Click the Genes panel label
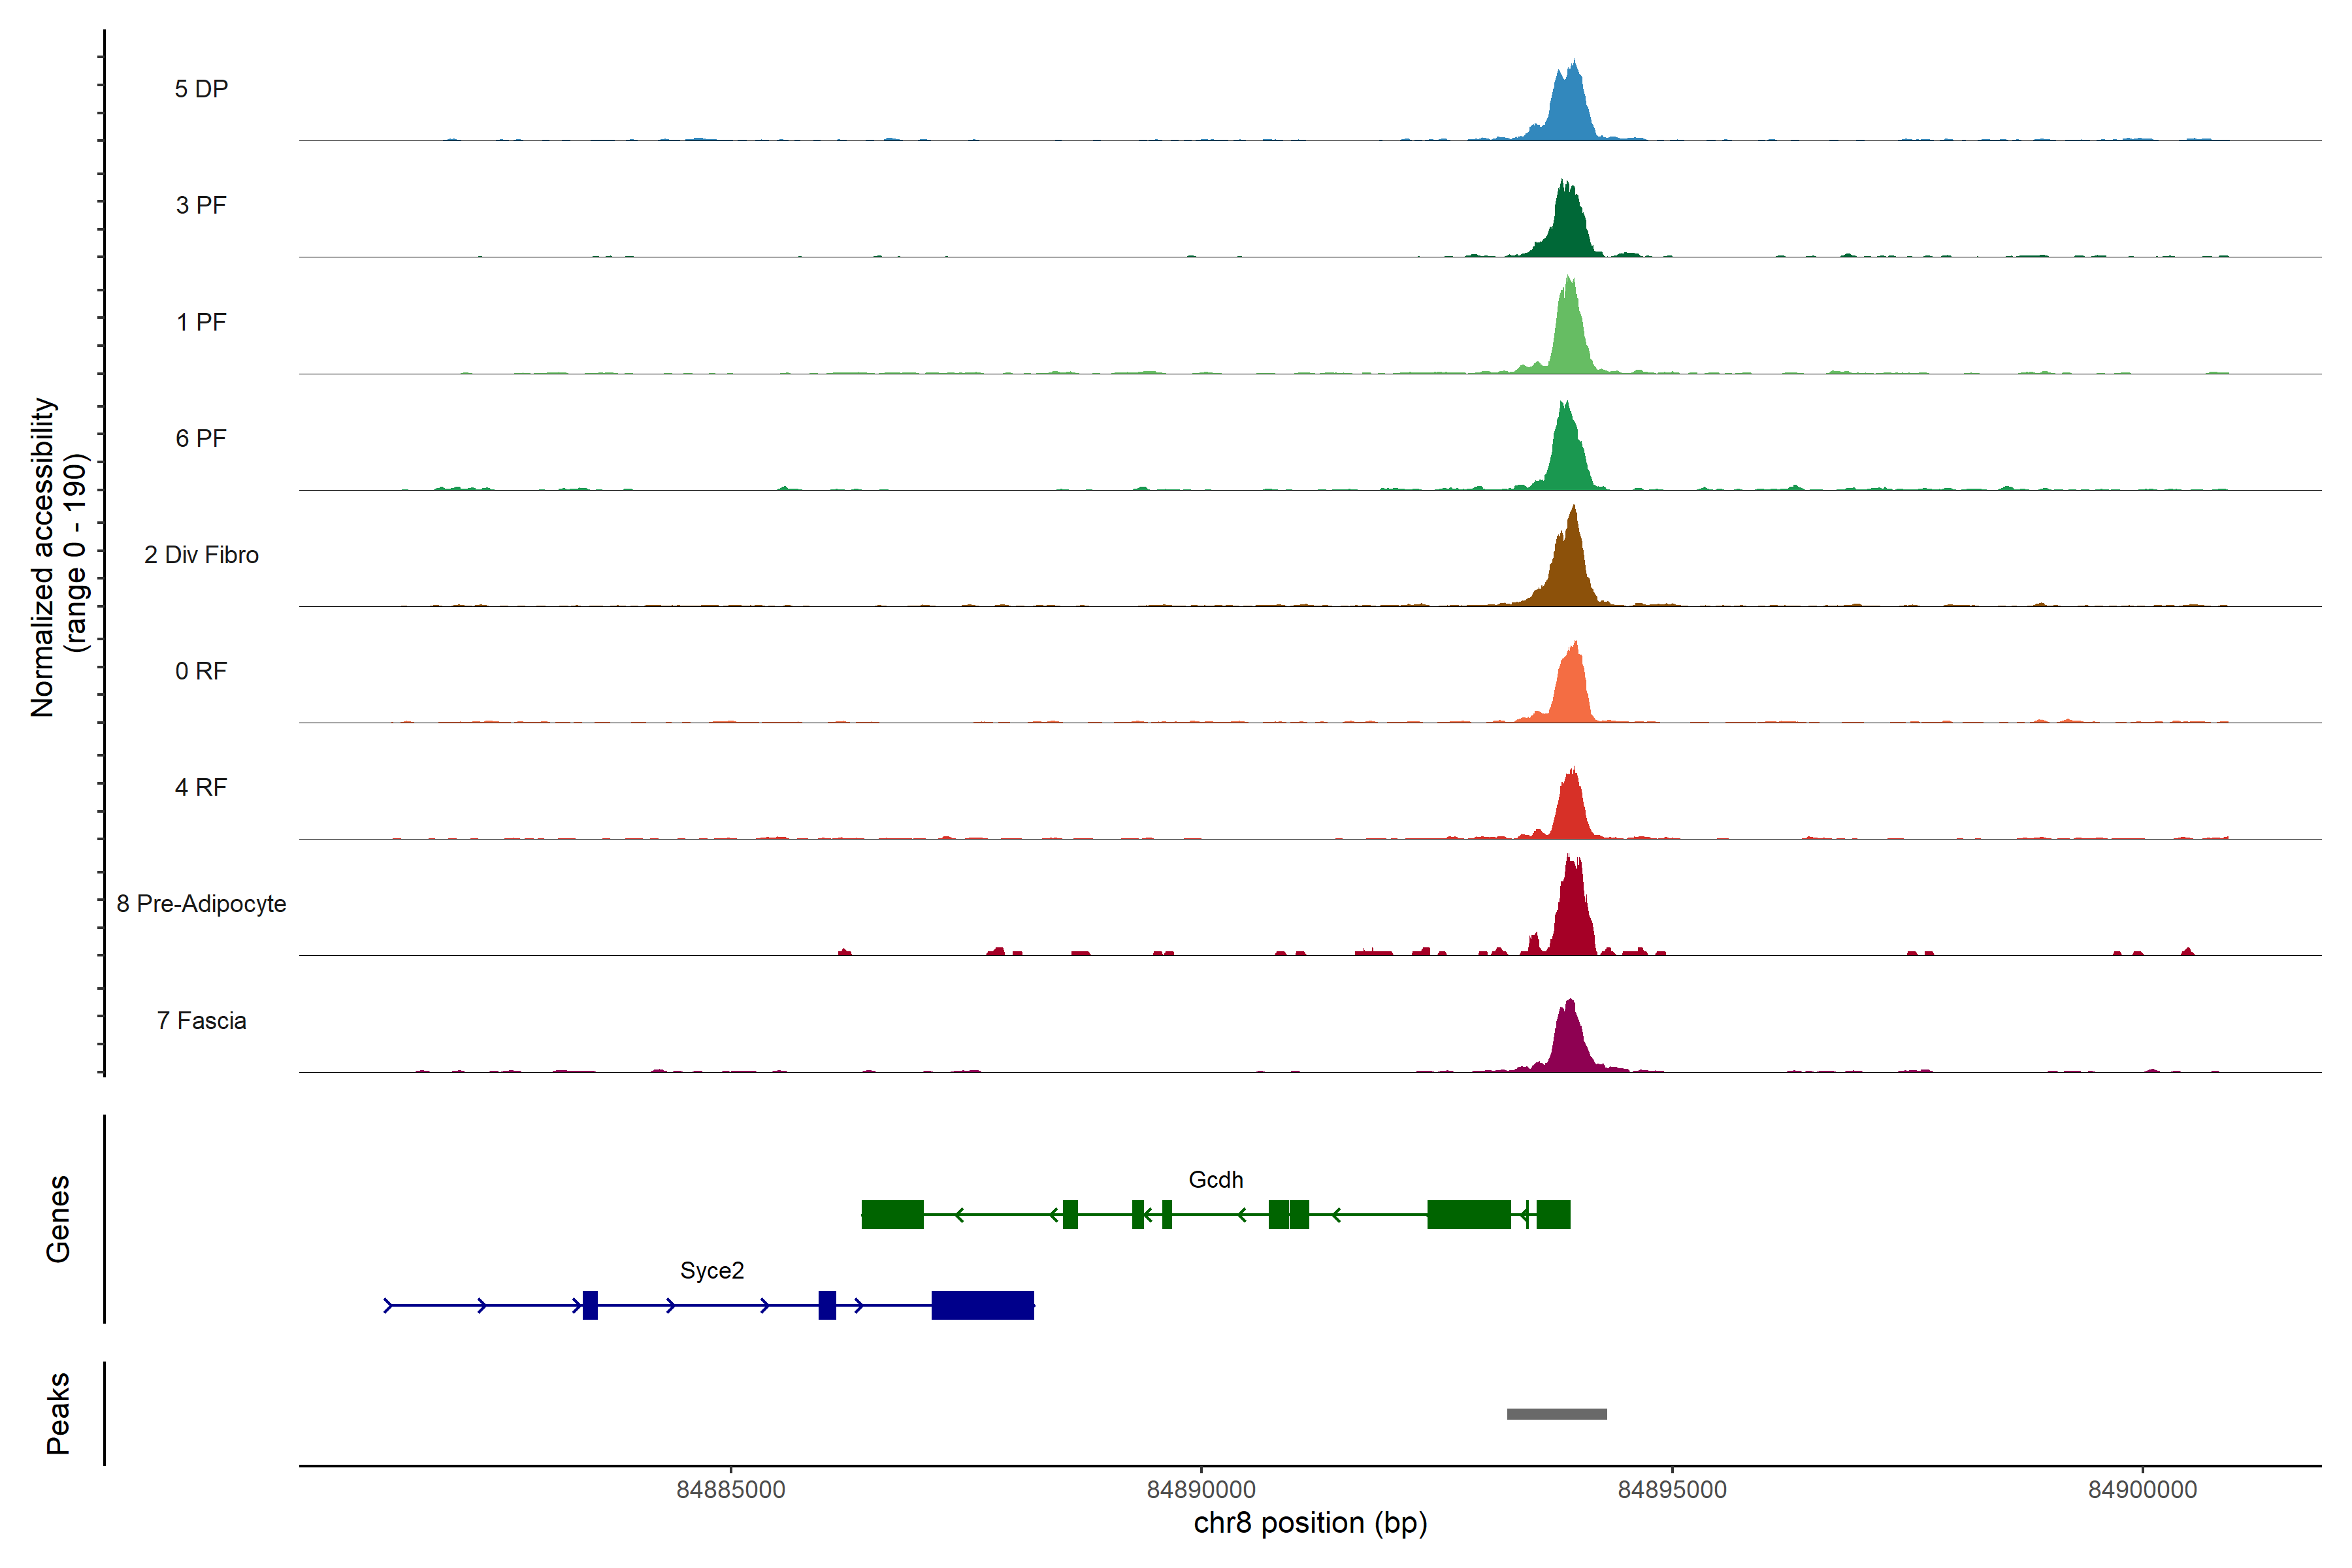2352x1568 pixels. (x=58, y=1219)
